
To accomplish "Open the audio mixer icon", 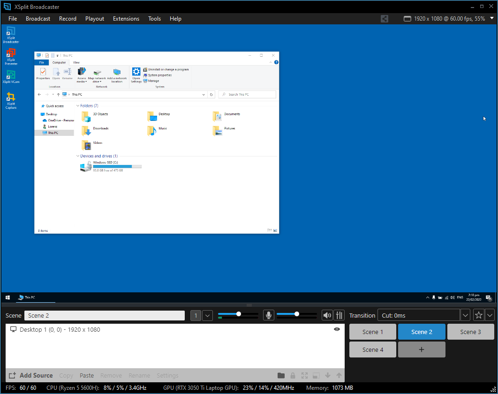I will pyautogui.click(x=339, y=315).
